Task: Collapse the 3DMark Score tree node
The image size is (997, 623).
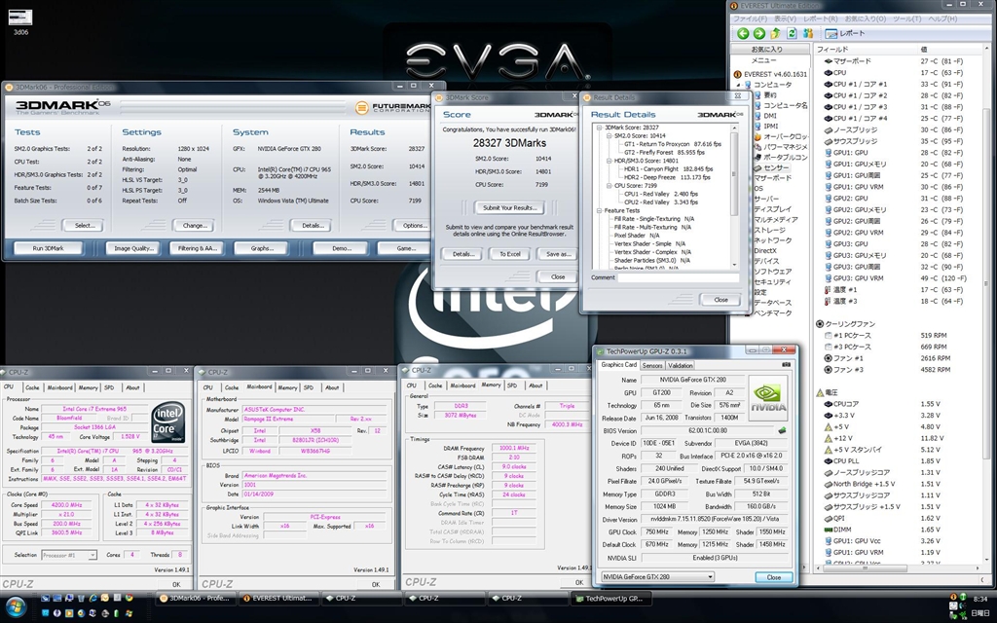Action: (597, 128)
